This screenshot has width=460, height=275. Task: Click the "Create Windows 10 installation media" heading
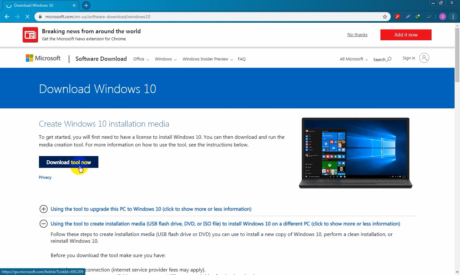pos(104,124)
